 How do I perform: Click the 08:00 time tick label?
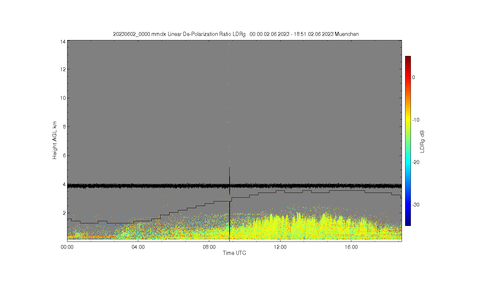click(x=209, y=247)
